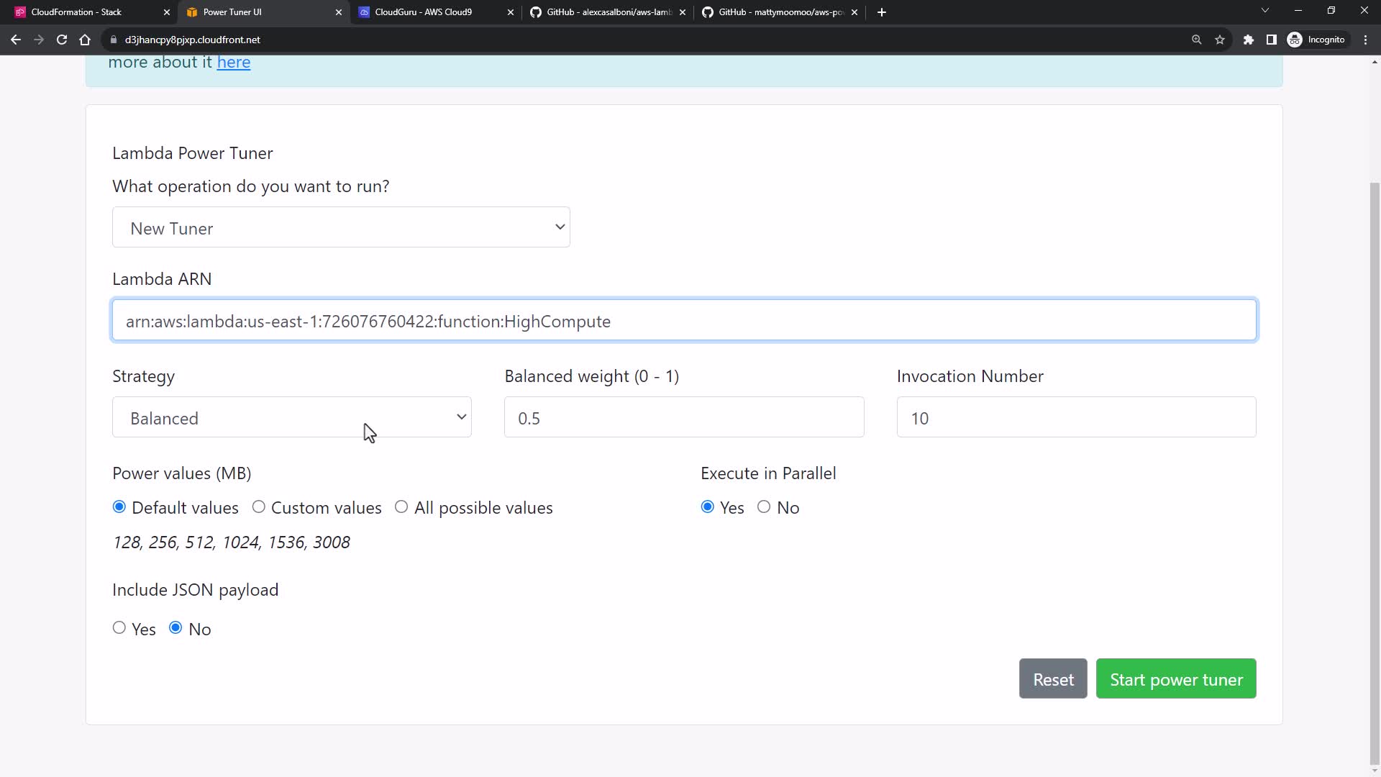Click the browser back arrow
Screen dimensions: 1381x777
16,40
